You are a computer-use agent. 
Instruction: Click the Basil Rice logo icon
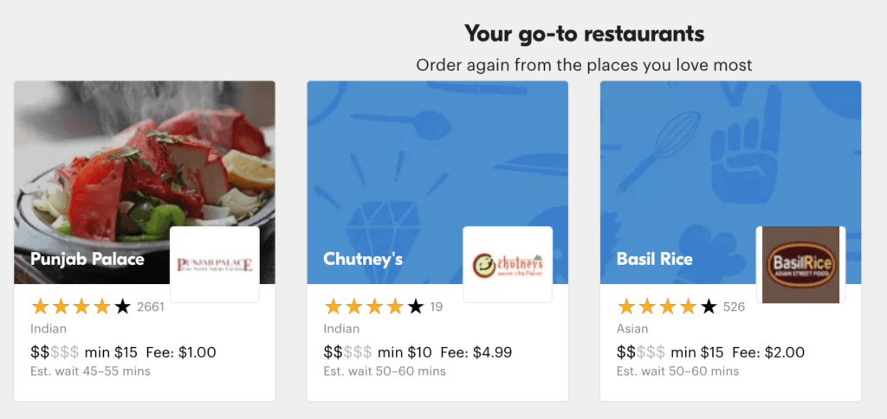tap(800, 264)
